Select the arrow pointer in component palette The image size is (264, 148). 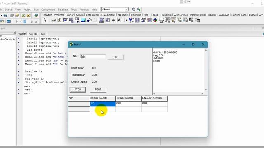(x=45, y=21)
